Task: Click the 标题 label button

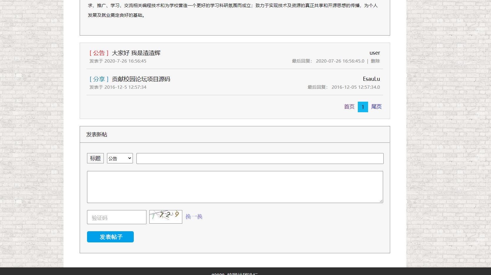Action: pos(95,158)
